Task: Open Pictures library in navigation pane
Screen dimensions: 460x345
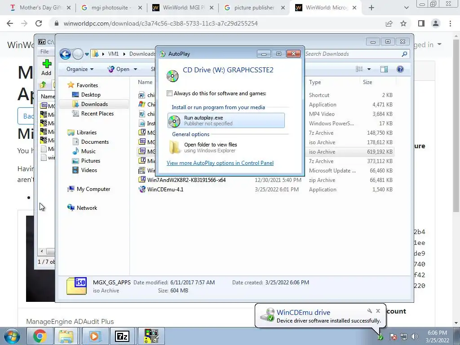Action: click(x=91, y=160)
